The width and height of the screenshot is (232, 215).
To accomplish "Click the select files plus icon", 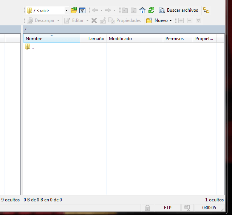I will [x=181, y=20].
